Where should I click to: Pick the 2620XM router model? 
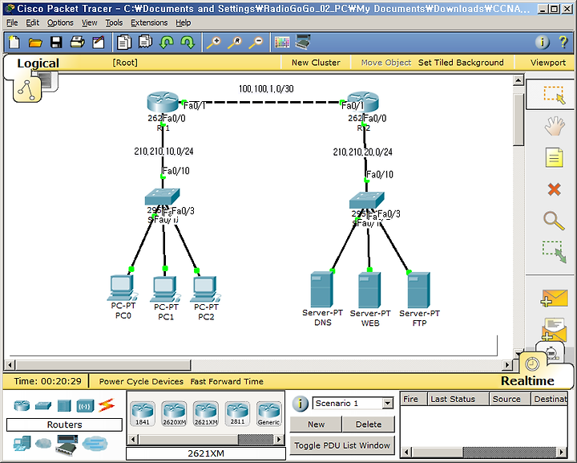pos(174,413)
